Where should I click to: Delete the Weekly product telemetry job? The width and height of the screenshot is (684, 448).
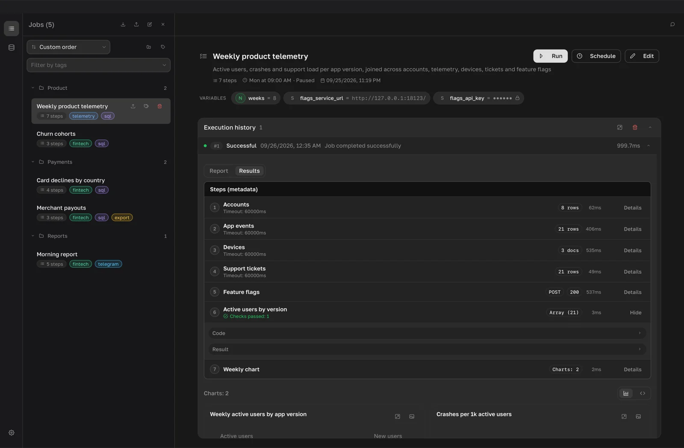pyautogui.click(x=159, y=106)
